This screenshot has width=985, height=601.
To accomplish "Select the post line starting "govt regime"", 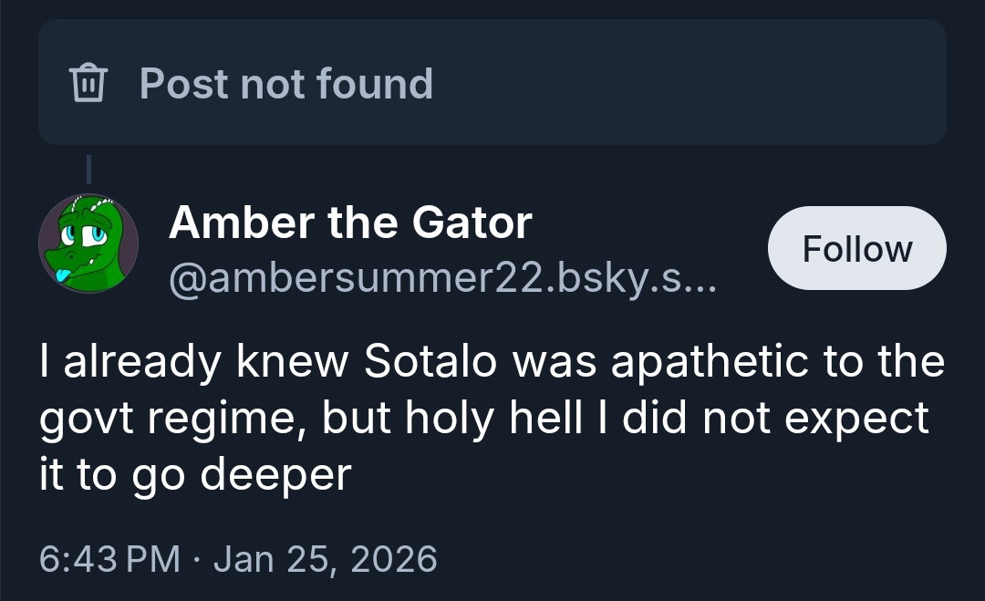I will (x=483, y=418).
